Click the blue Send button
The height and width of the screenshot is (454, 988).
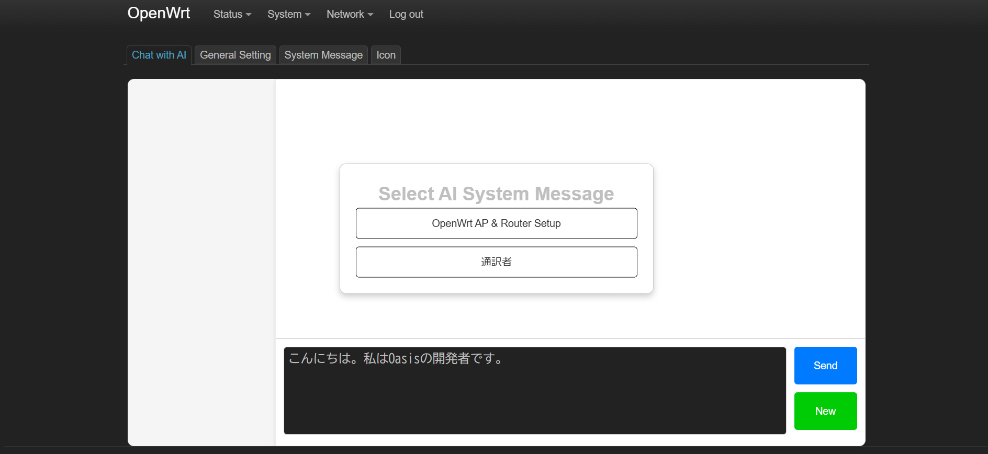coord(825,366)
